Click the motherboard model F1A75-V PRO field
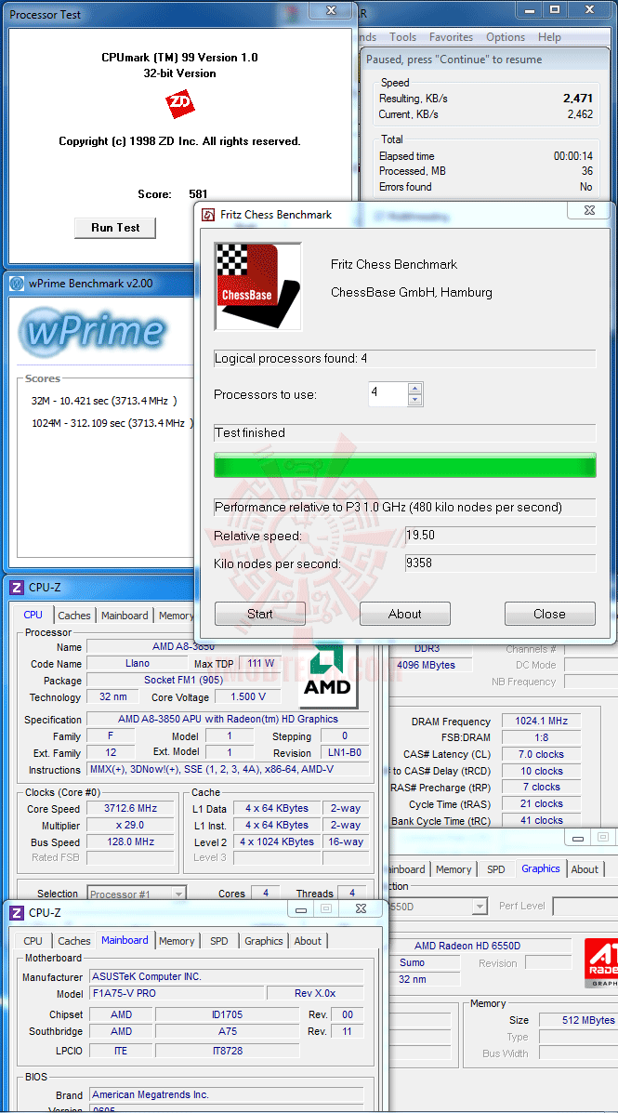618x1113 pixels. click(x=178, y=993)
